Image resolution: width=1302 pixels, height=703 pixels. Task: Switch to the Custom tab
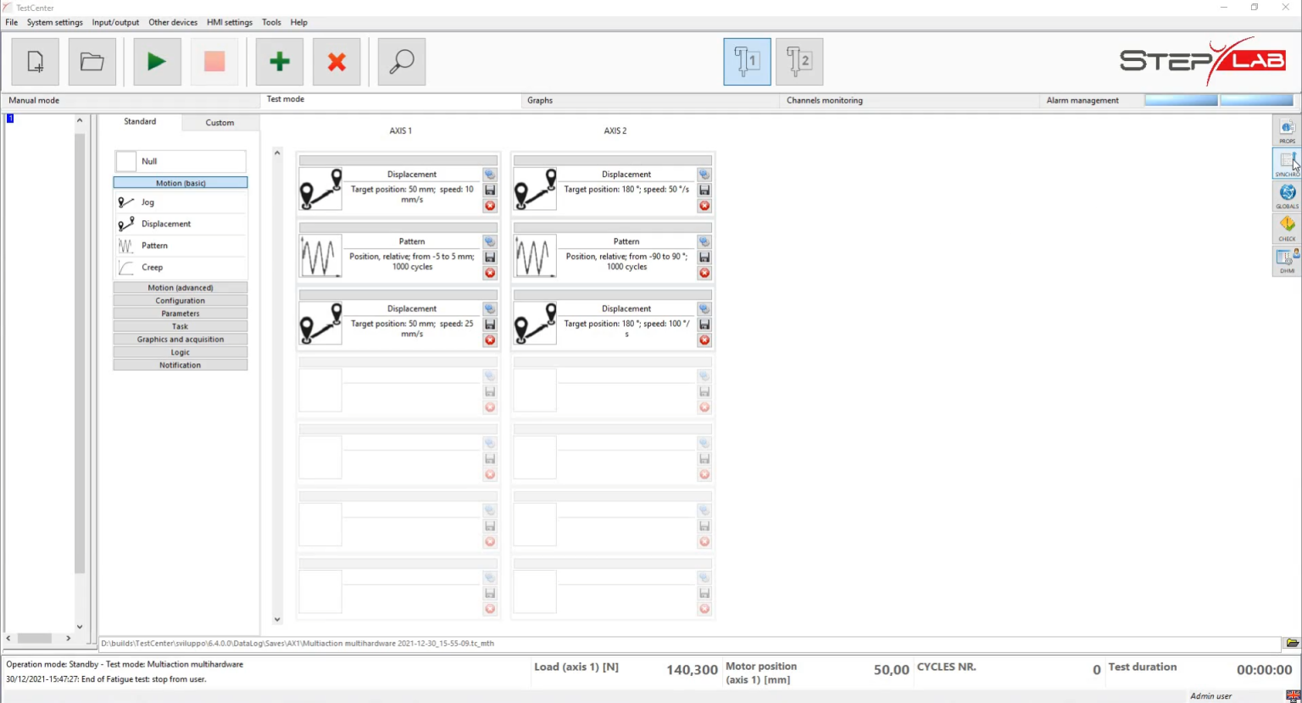tap(220, 122)
